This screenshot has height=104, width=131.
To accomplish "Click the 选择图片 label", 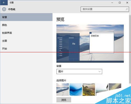I will coord(61,80).
